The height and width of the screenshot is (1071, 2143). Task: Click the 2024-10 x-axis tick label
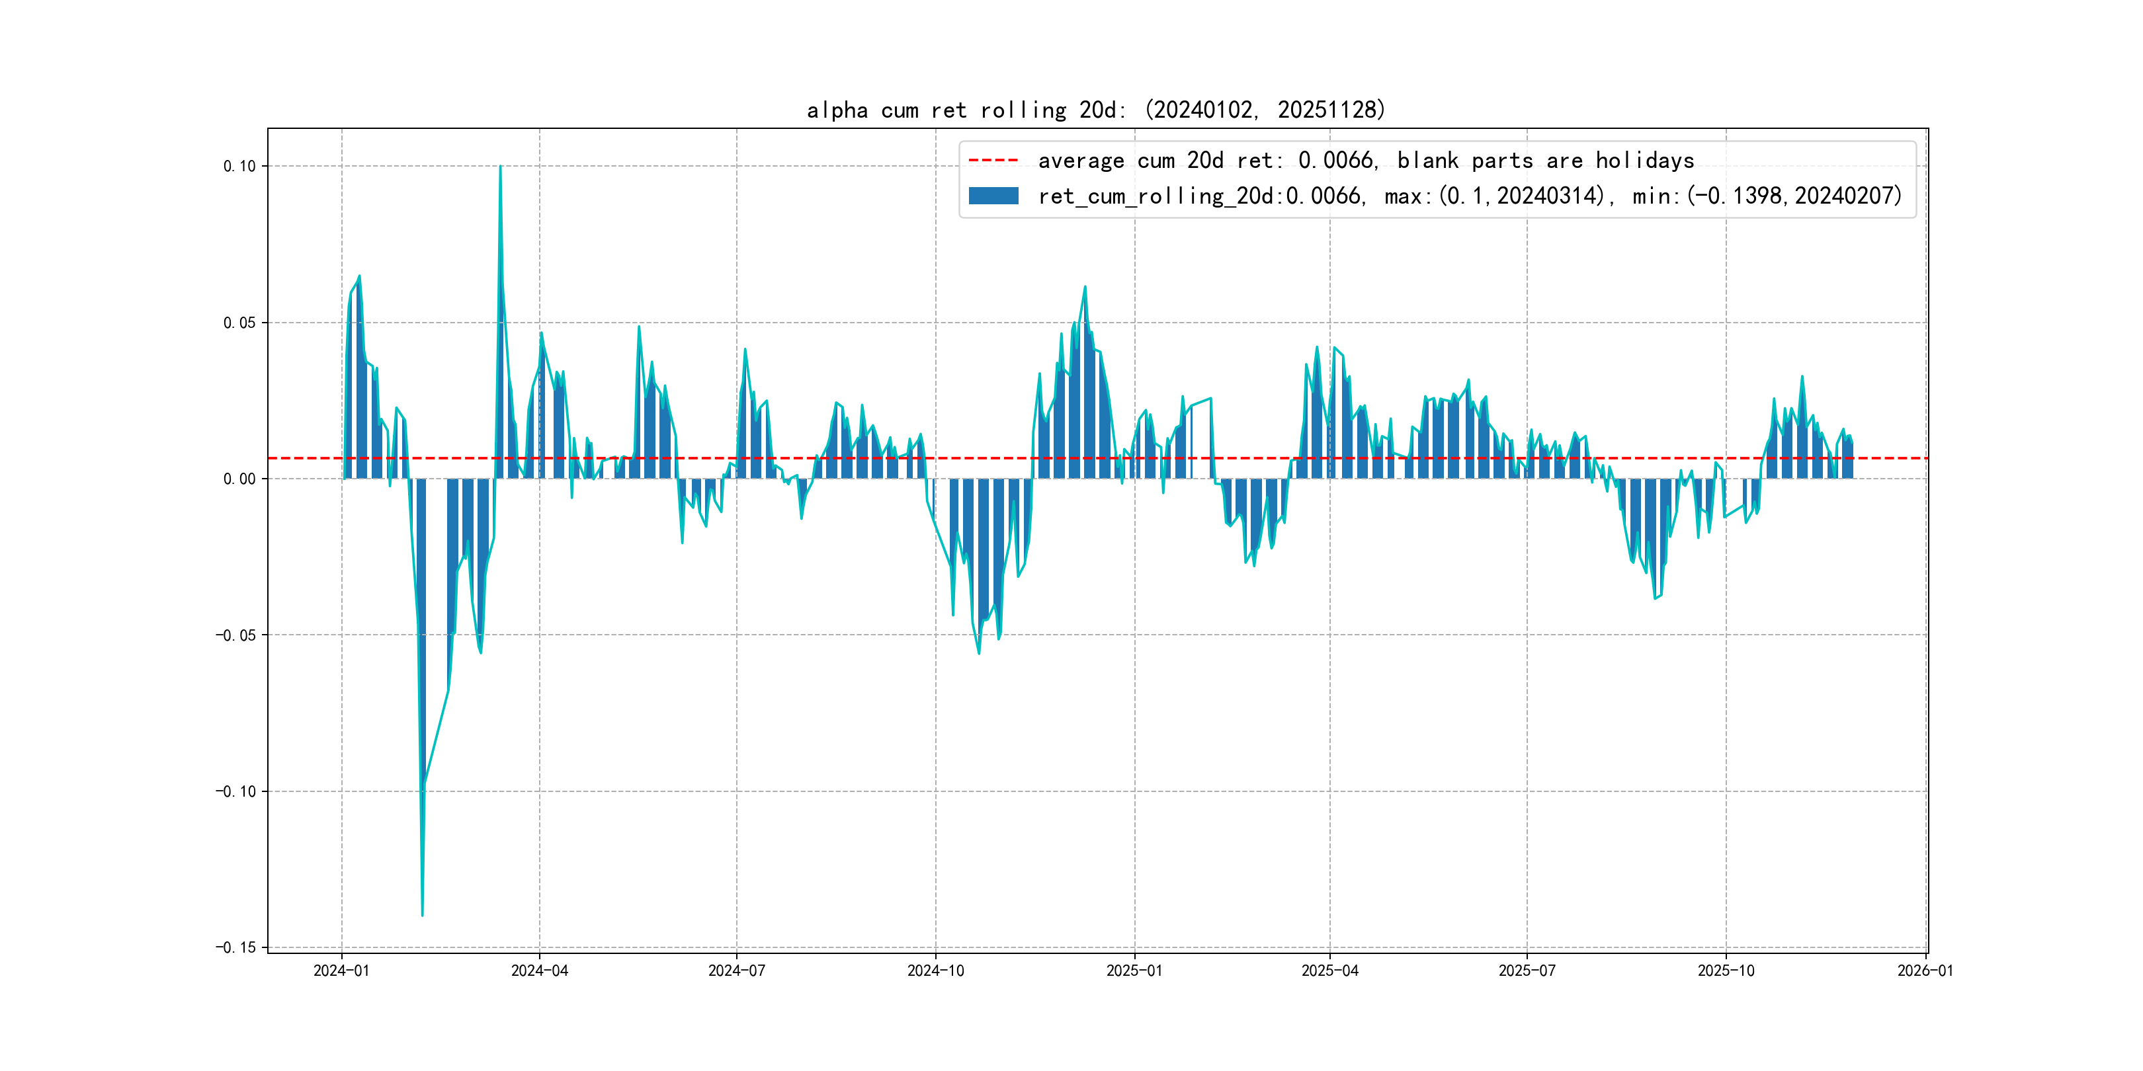[x=935, y=971]
